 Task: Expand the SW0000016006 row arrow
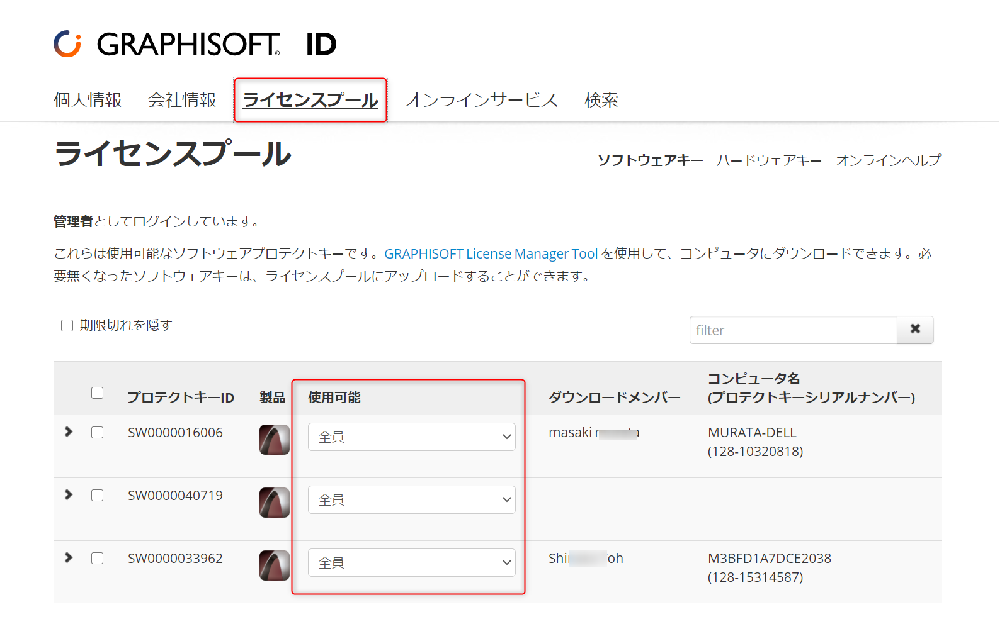point(69,431)
